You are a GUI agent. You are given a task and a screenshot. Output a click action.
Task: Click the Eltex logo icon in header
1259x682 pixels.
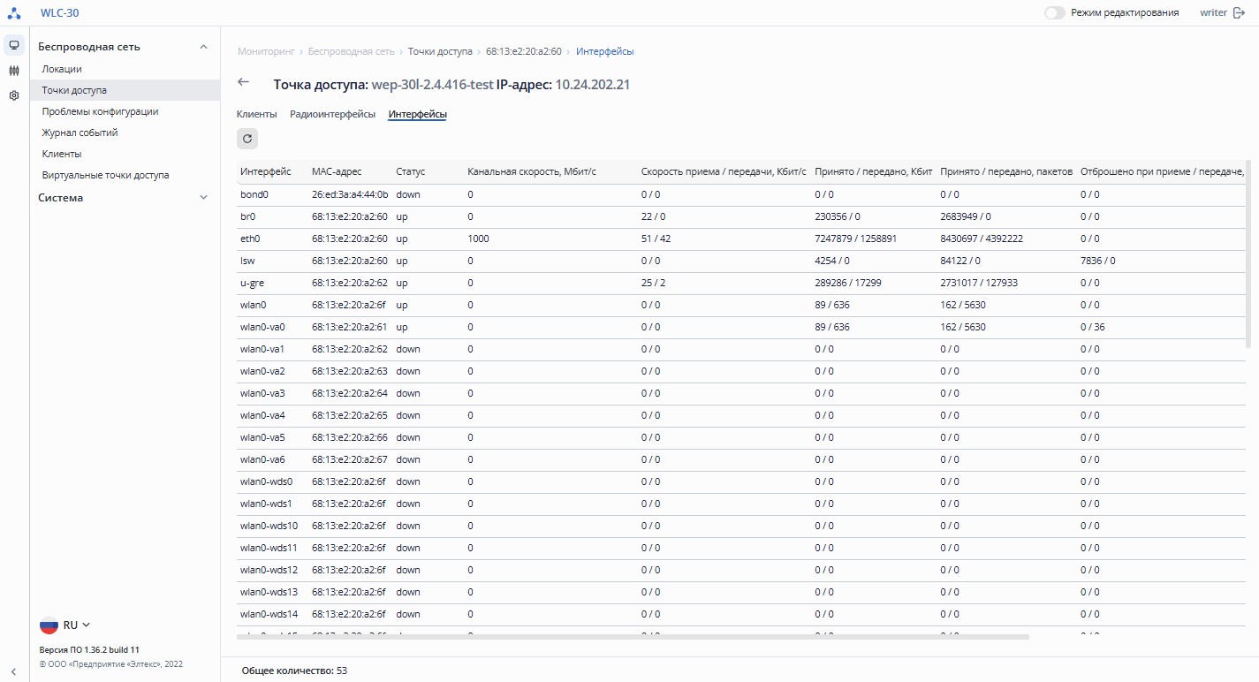pos(14,13)
